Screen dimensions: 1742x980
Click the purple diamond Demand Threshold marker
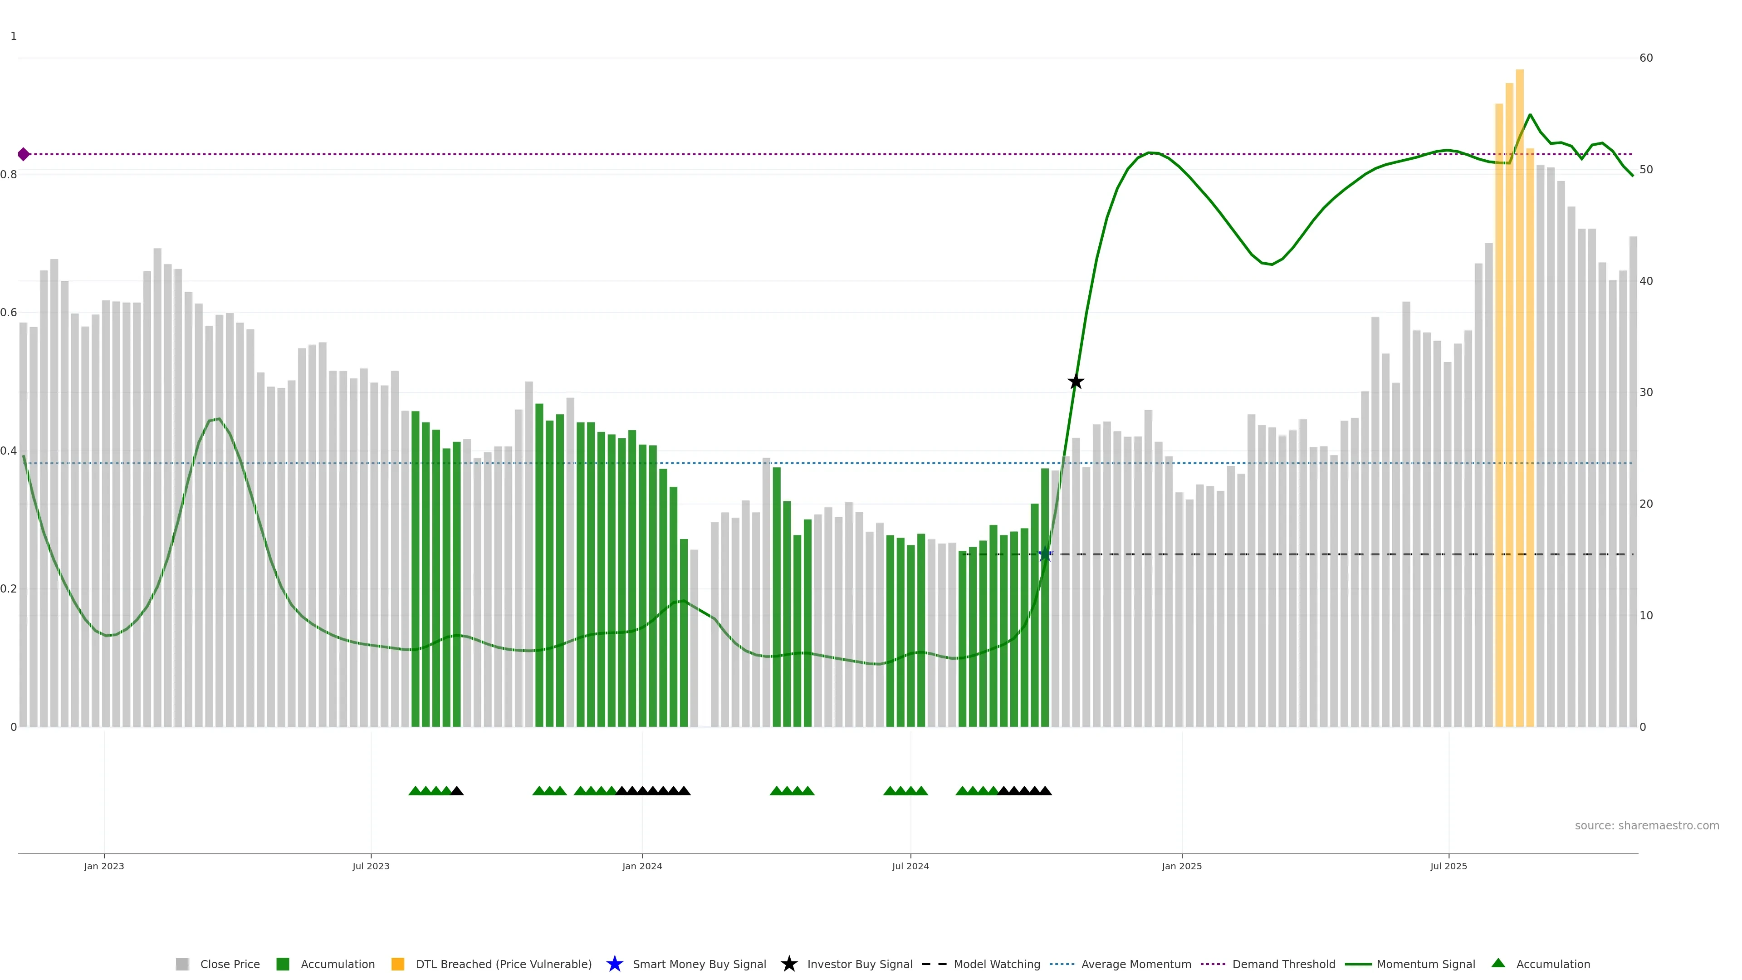coord(24,154)
